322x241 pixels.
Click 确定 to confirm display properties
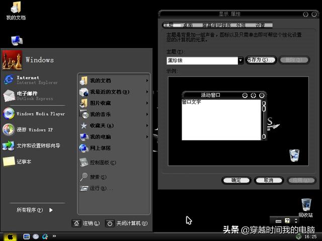click(236, 180)
